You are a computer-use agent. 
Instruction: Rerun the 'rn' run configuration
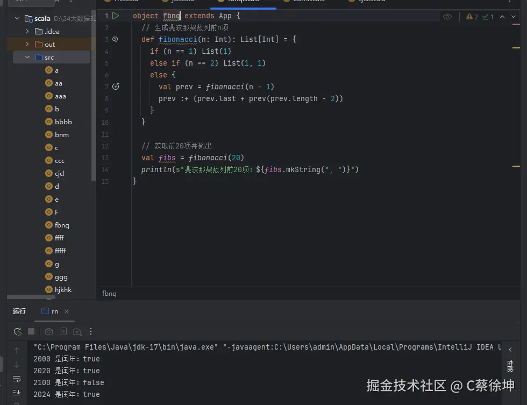pos(17,331)
